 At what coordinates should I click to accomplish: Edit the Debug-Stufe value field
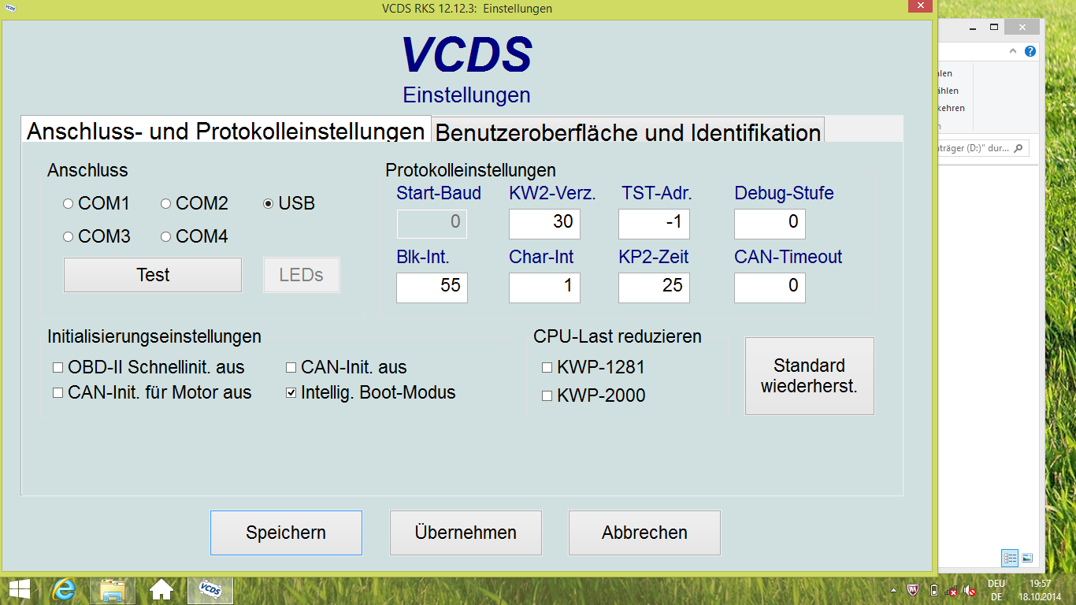click(x=770, y=224)
